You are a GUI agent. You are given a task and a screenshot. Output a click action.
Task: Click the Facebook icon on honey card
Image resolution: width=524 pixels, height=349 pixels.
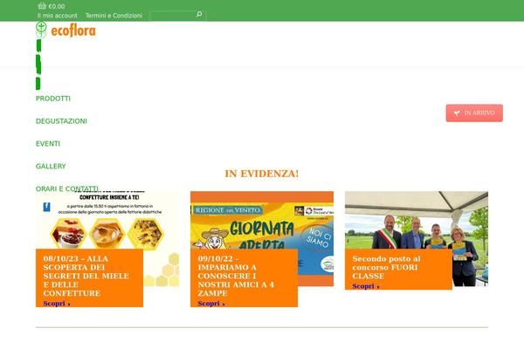coord(47,207)
